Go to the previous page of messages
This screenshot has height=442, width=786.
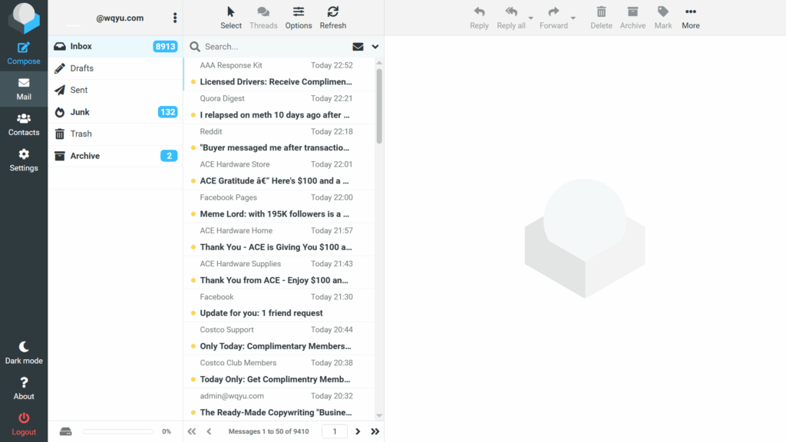click(209, 431)
